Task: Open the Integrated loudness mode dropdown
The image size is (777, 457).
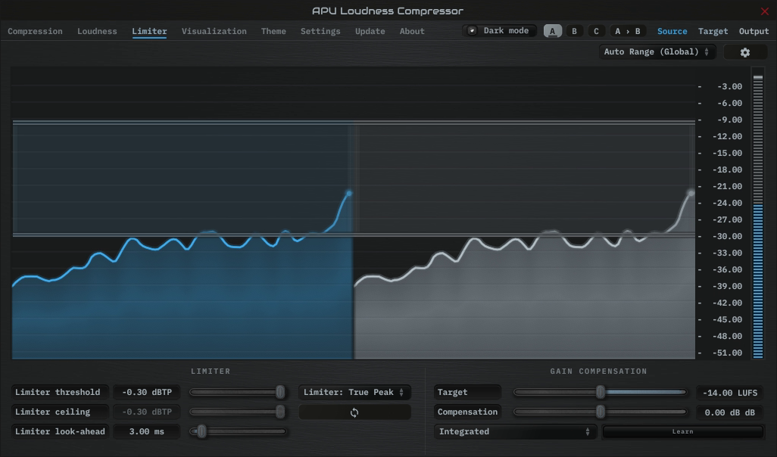Action: [x=515, y=432]
